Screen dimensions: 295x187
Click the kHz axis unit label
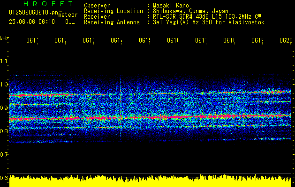point(5,38)
